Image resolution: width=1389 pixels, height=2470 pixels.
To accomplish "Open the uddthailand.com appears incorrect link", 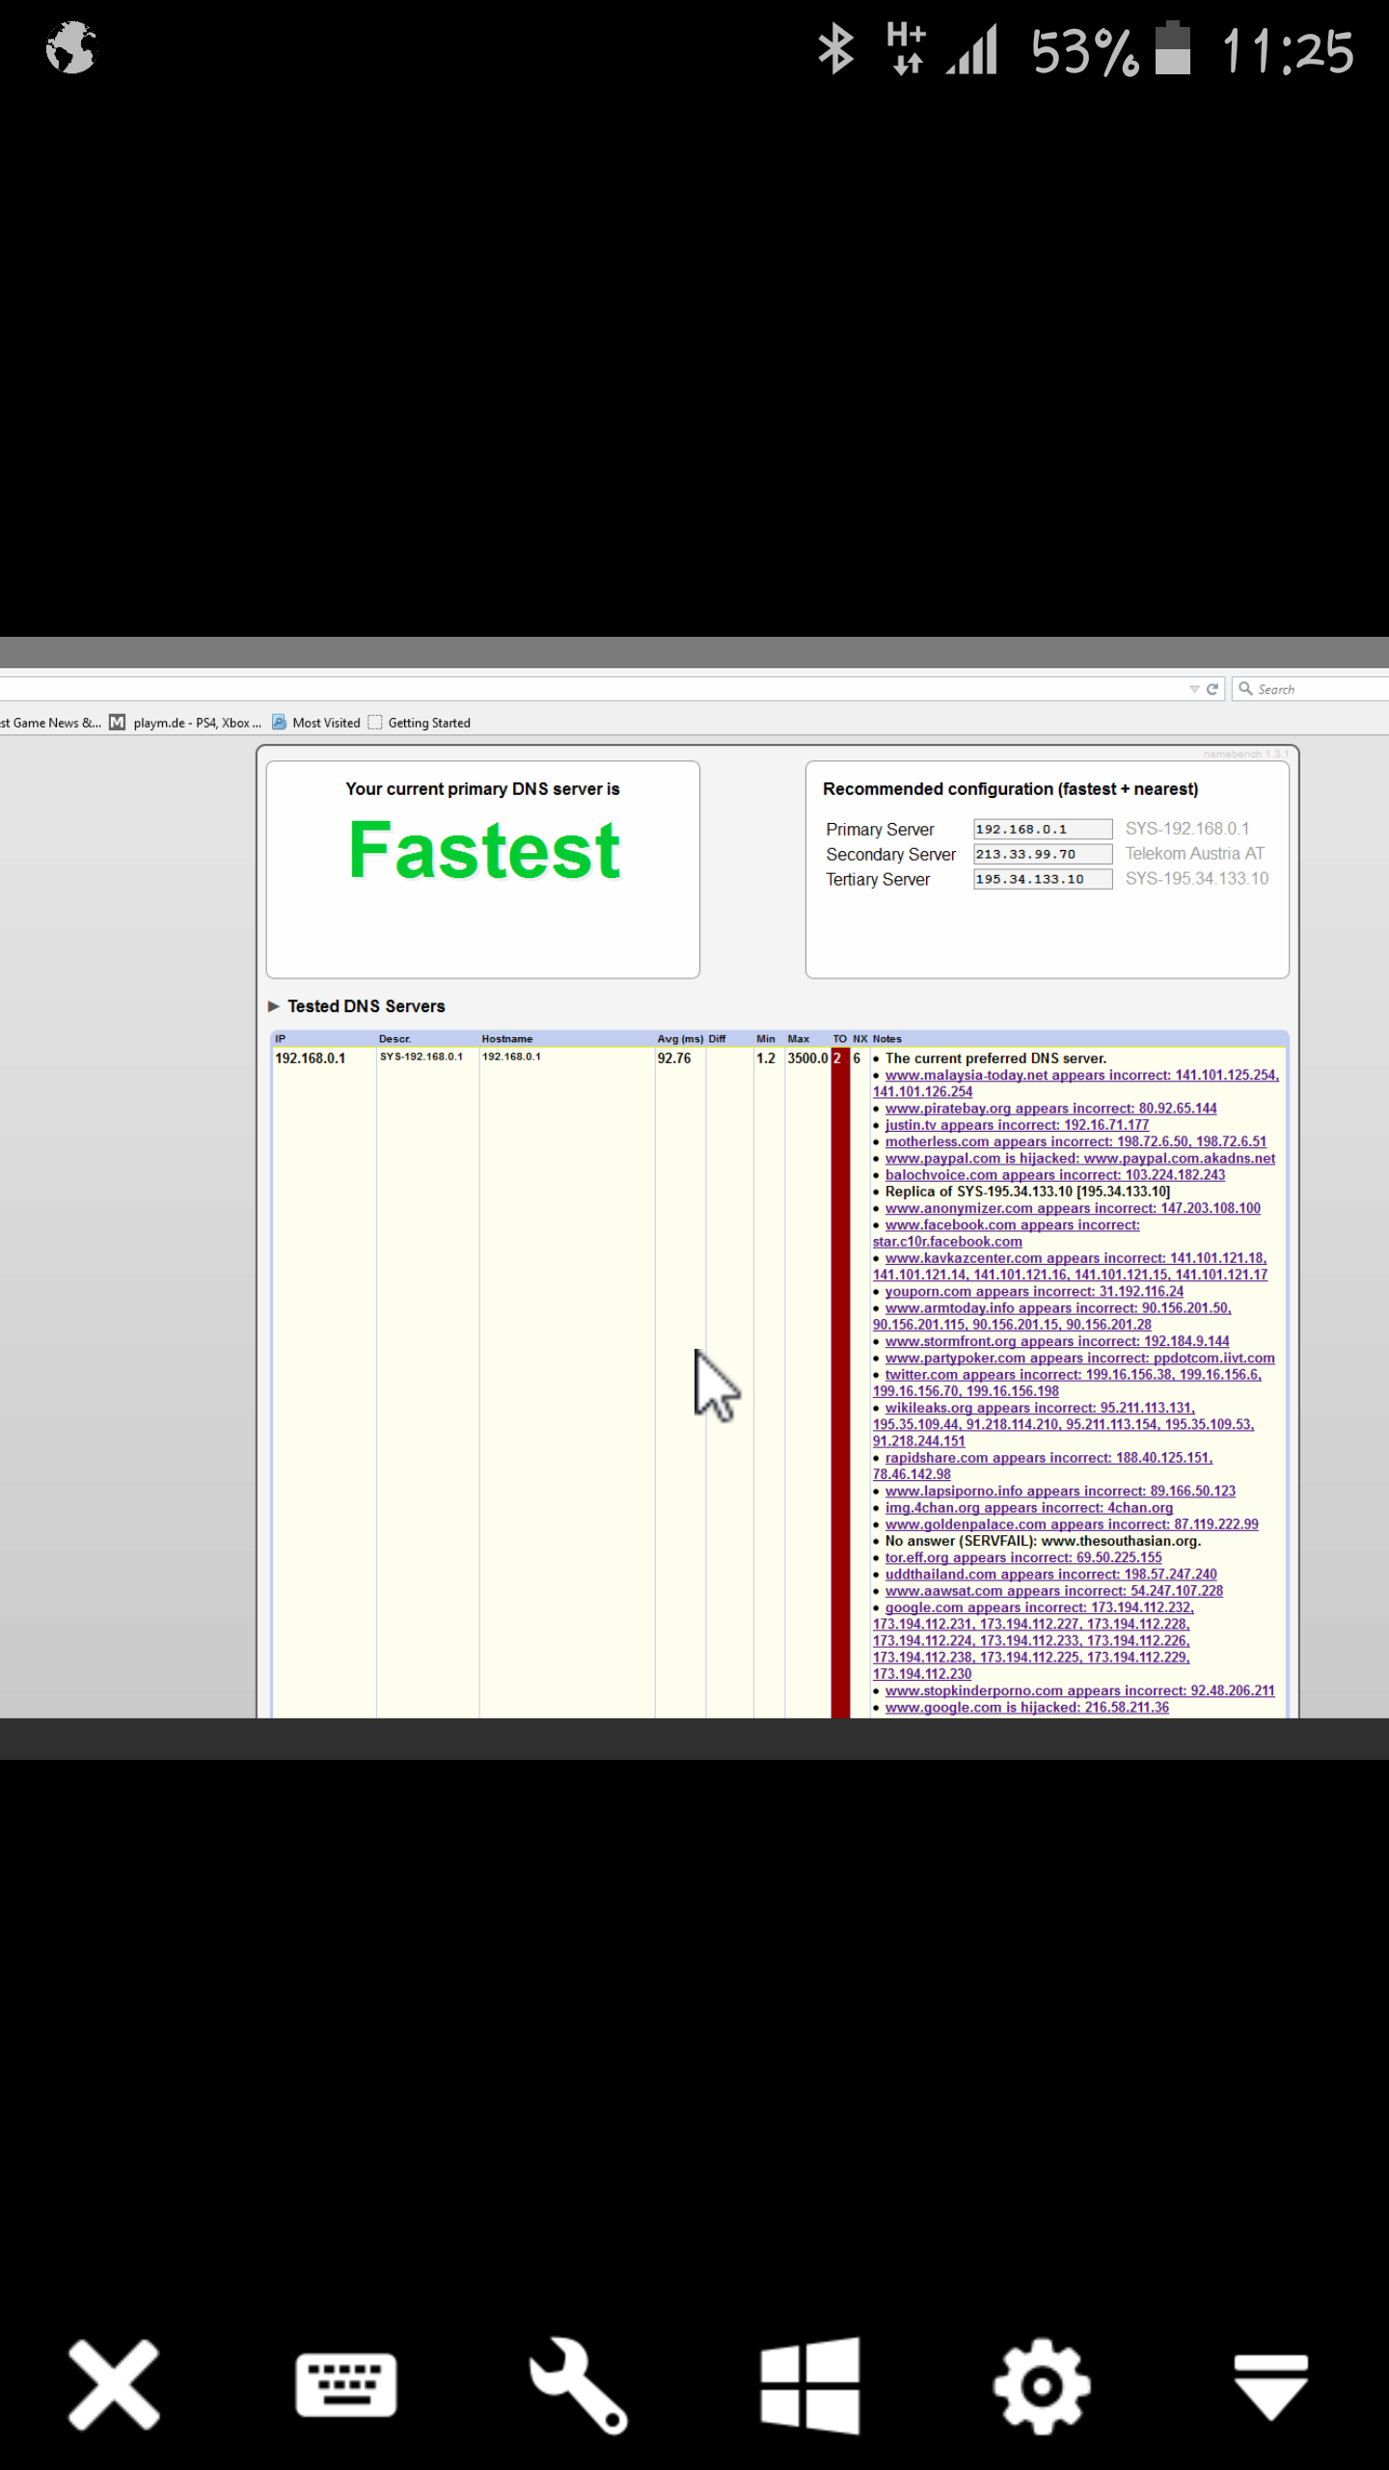I will pos(1050,1575).
